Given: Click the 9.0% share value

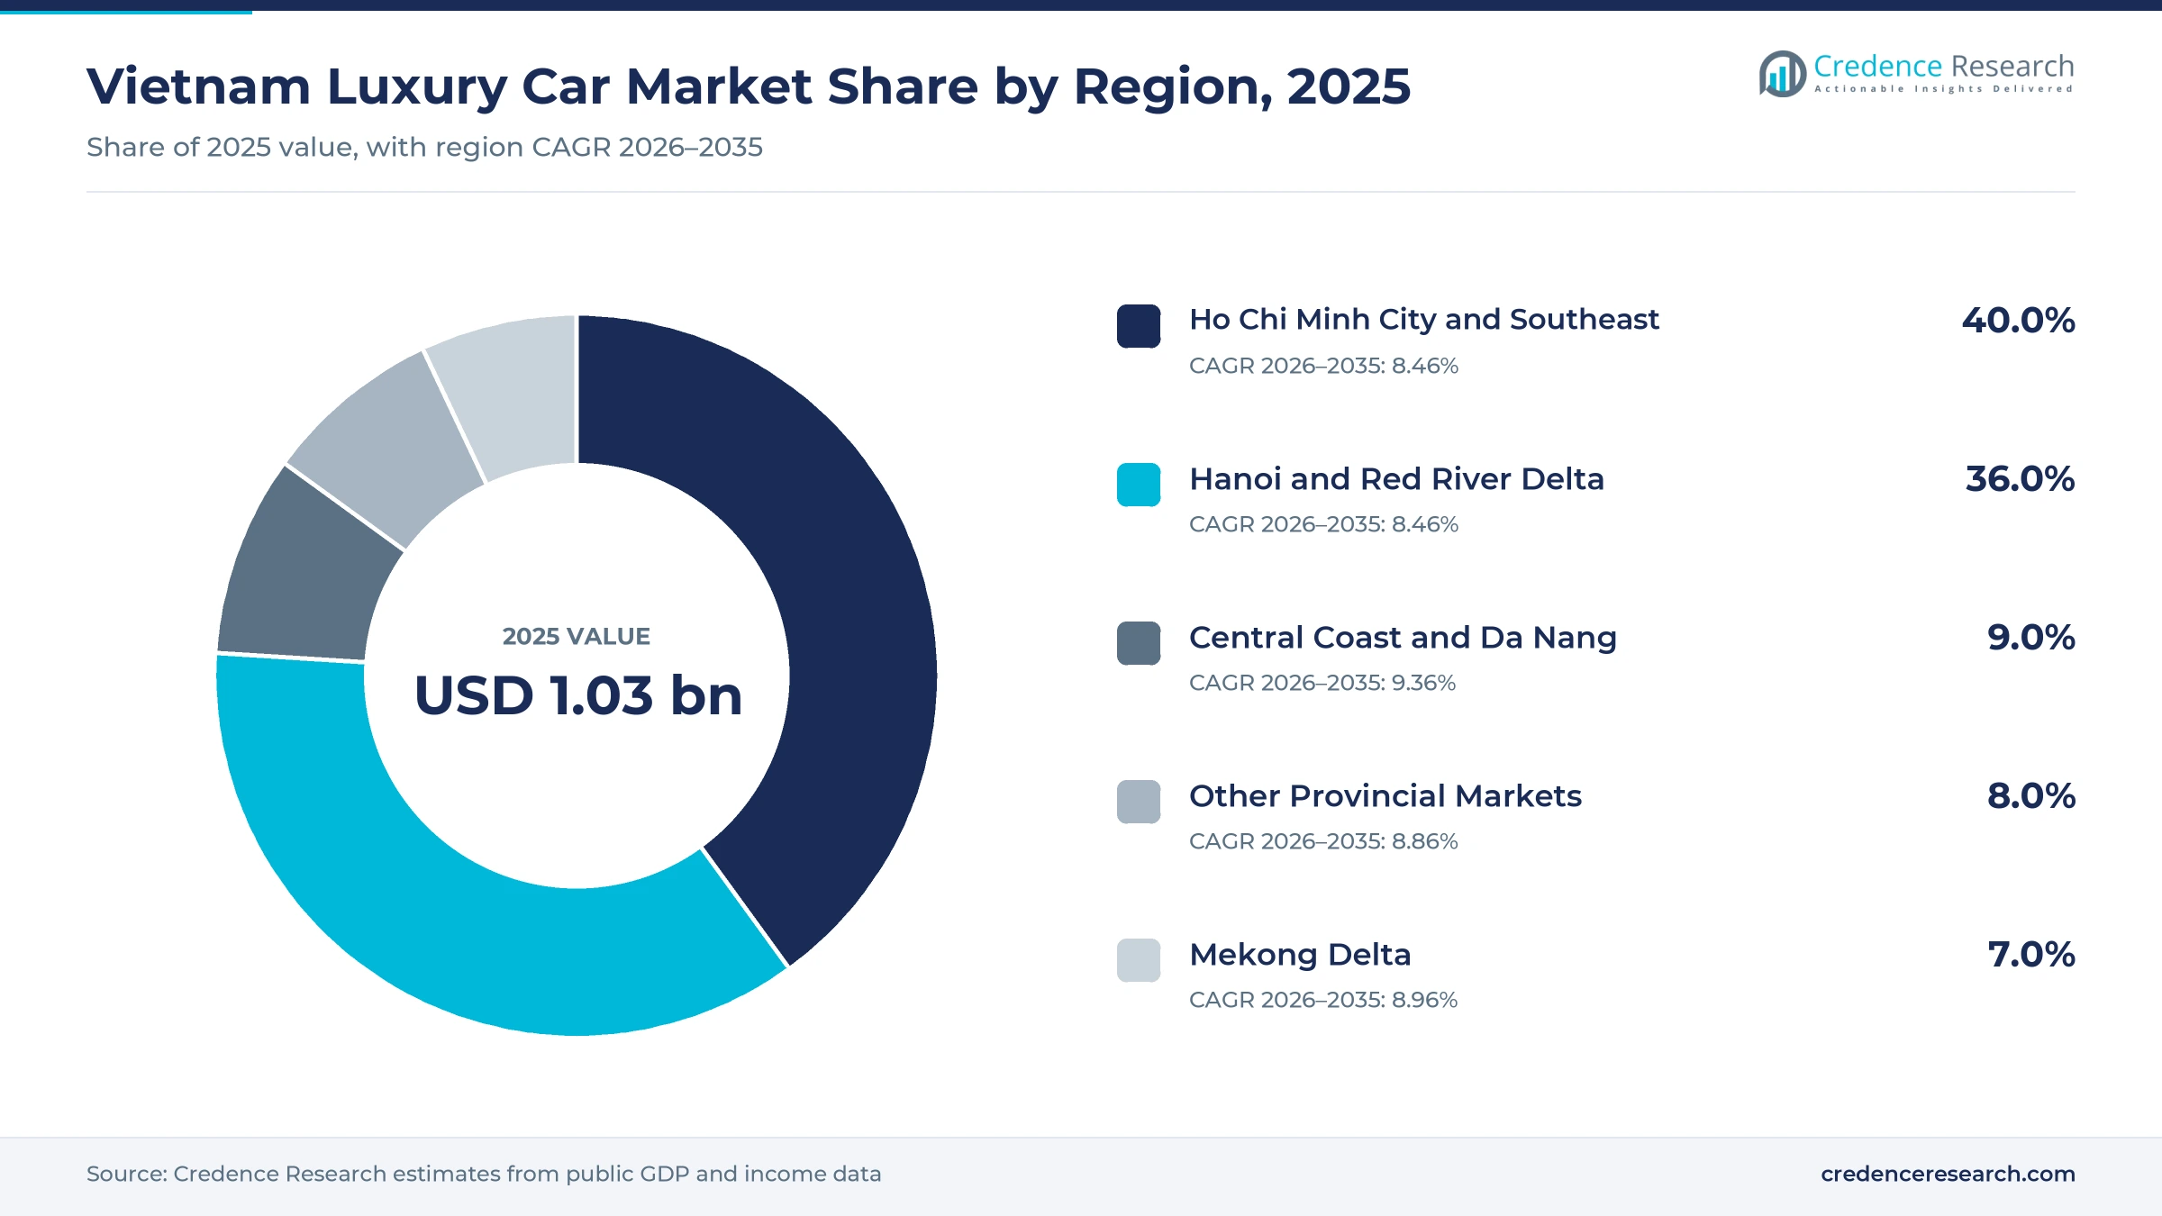Looking at the screenshot, I should tap(2031, 638).
